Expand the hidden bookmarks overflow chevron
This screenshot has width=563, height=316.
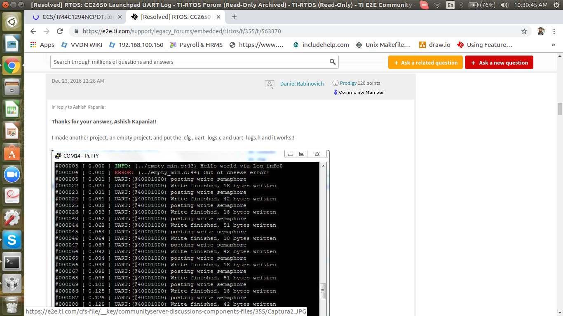click(x=554, y=45)
